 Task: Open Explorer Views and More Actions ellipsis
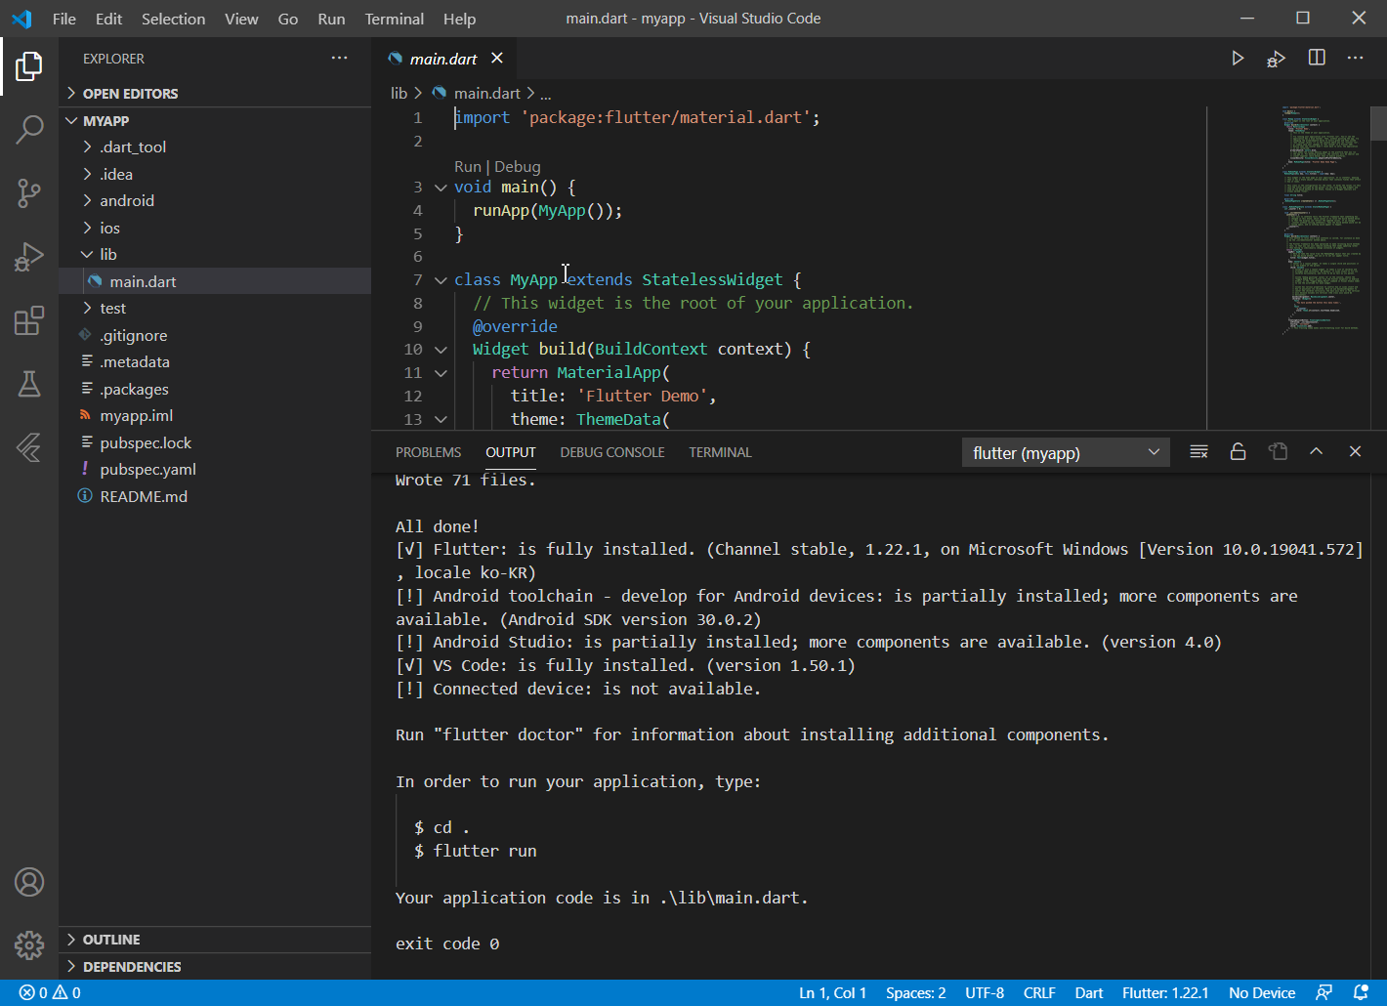click(x=339, y=58)
